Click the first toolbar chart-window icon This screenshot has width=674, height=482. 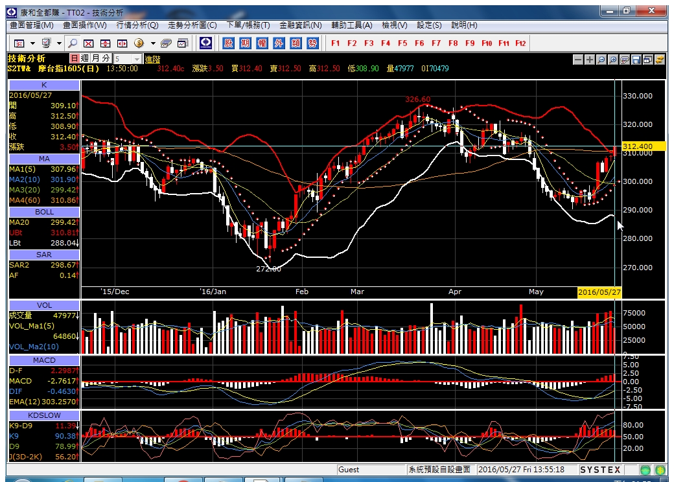[19, 43]
